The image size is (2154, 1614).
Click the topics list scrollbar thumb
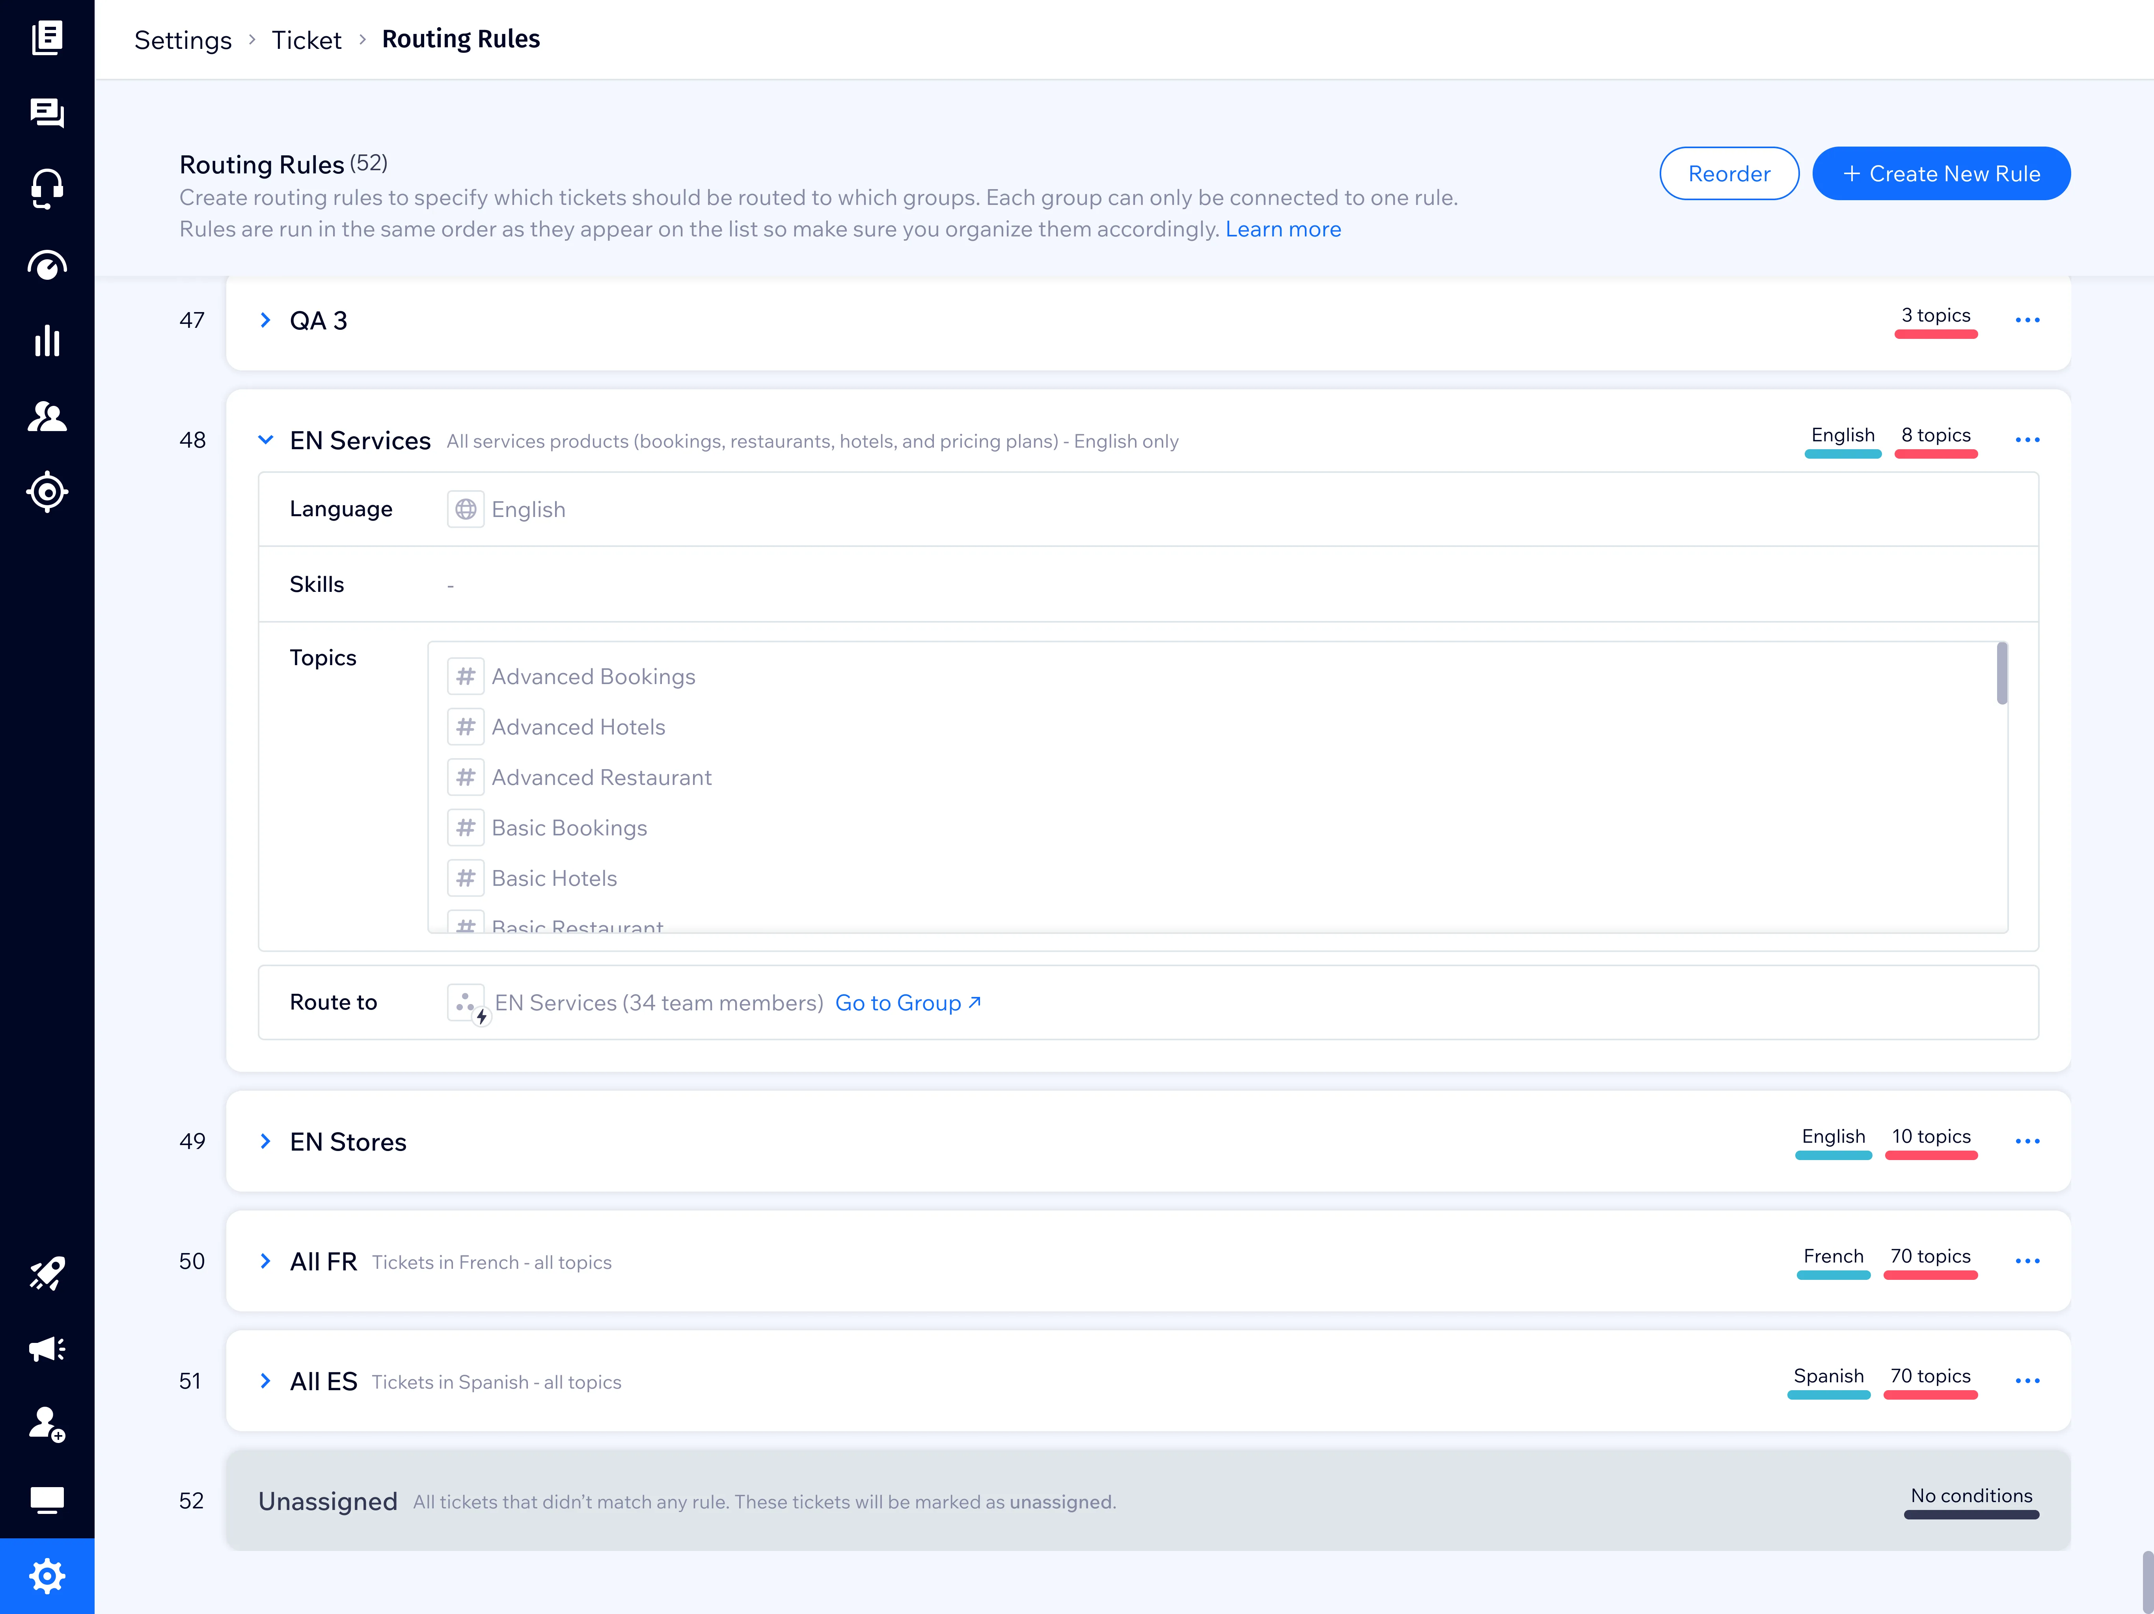coord(2002,673)
